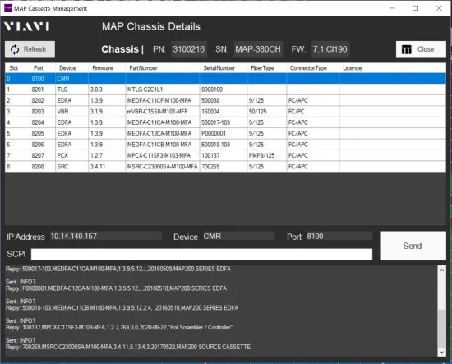
Task: Click serial number P0000001
Action: pyautogui.click(x=223, y=133)
